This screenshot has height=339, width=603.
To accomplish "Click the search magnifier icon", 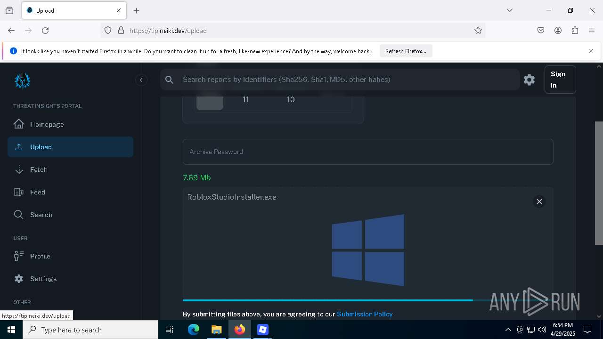I will (170, 80).
